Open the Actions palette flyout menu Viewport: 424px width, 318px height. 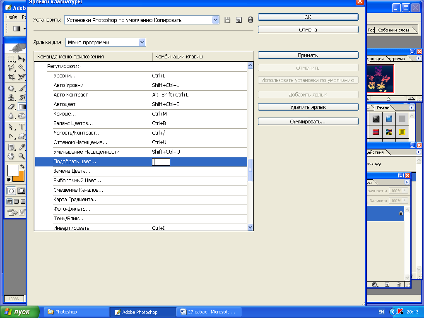tap(418, 152)
